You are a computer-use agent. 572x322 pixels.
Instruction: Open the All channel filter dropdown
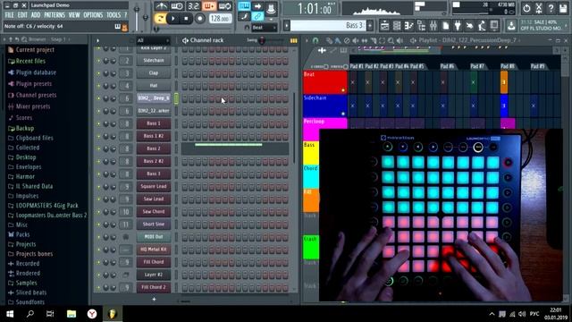(x=153, y=40)
